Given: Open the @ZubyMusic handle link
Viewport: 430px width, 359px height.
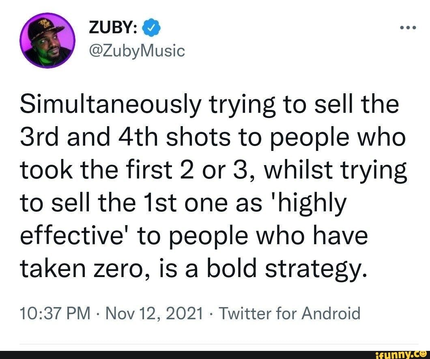Looking at the screenshot, I should (136, 51).
